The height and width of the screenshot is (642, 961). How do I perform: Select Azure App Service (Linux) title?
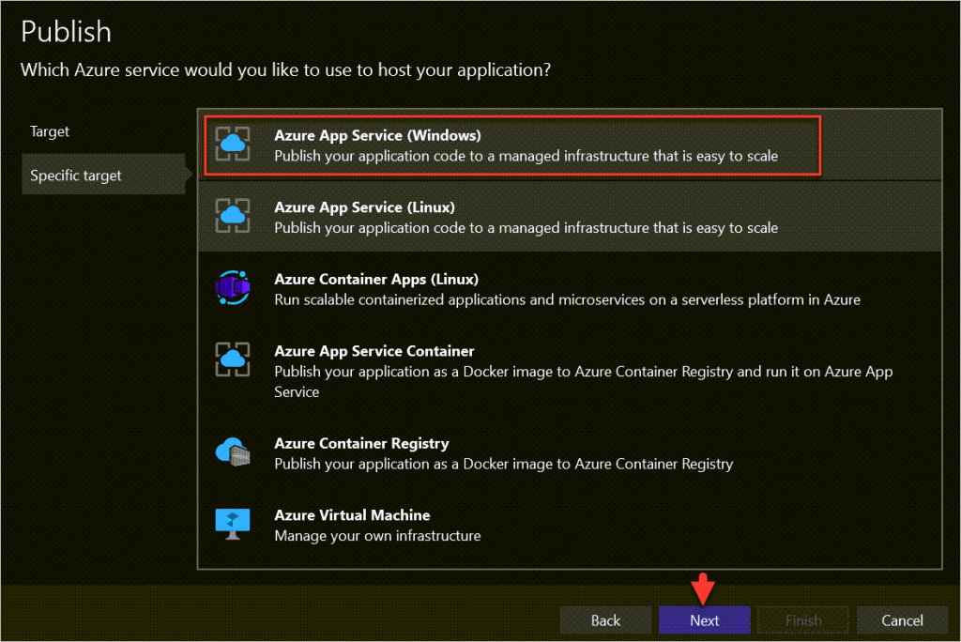(365, 207)
